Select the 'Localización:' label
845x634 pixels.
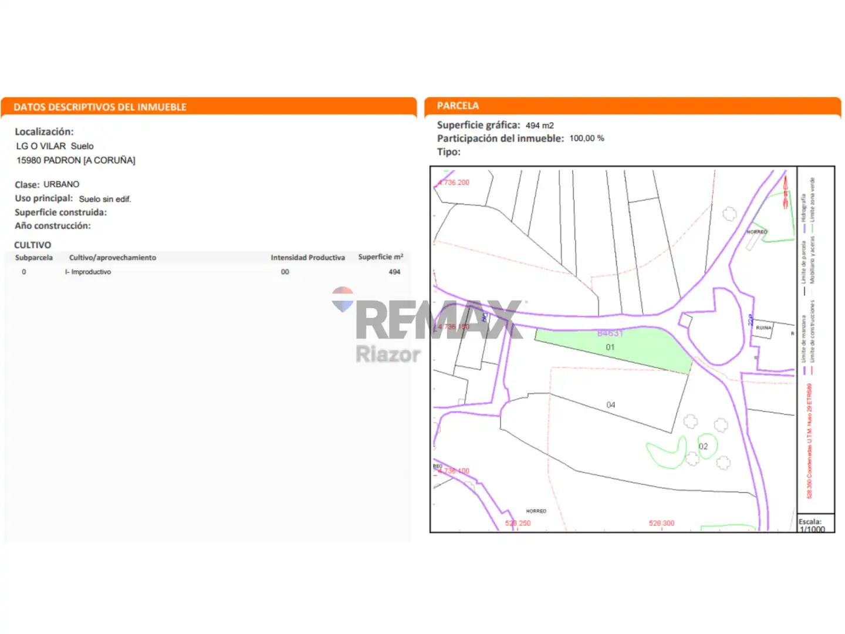point(44,131)
